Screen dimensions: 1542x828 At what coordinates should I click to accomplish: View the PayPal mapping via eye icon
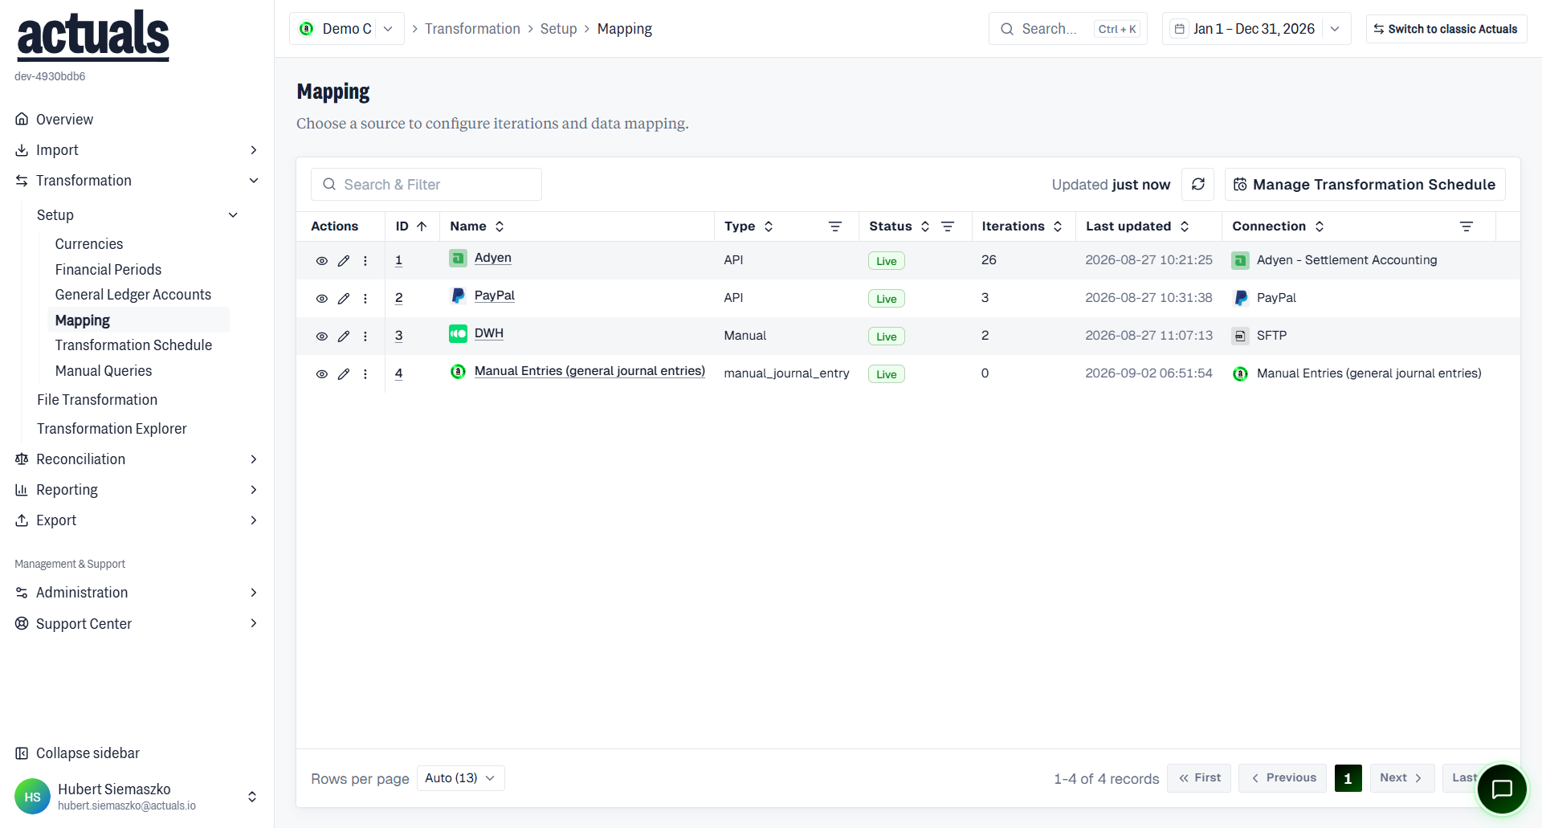point(322,299)
